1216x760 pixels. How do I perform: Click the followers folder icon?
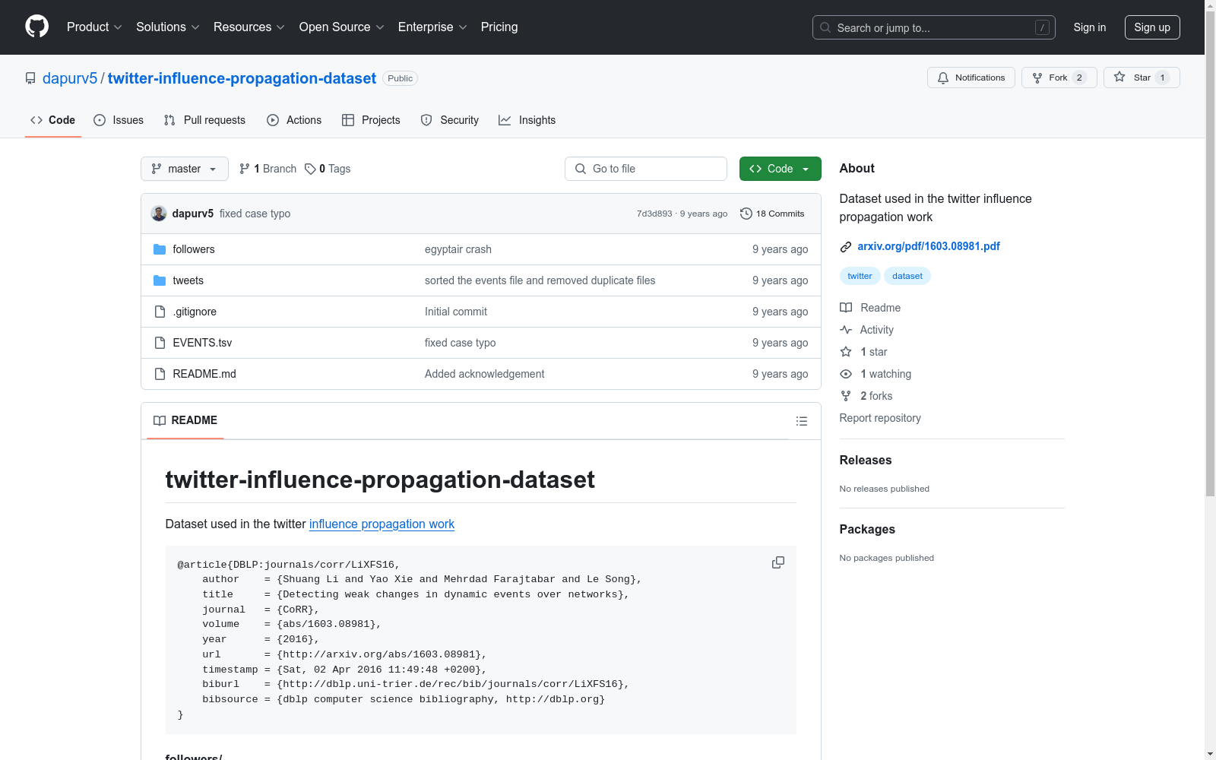(160, 249)
